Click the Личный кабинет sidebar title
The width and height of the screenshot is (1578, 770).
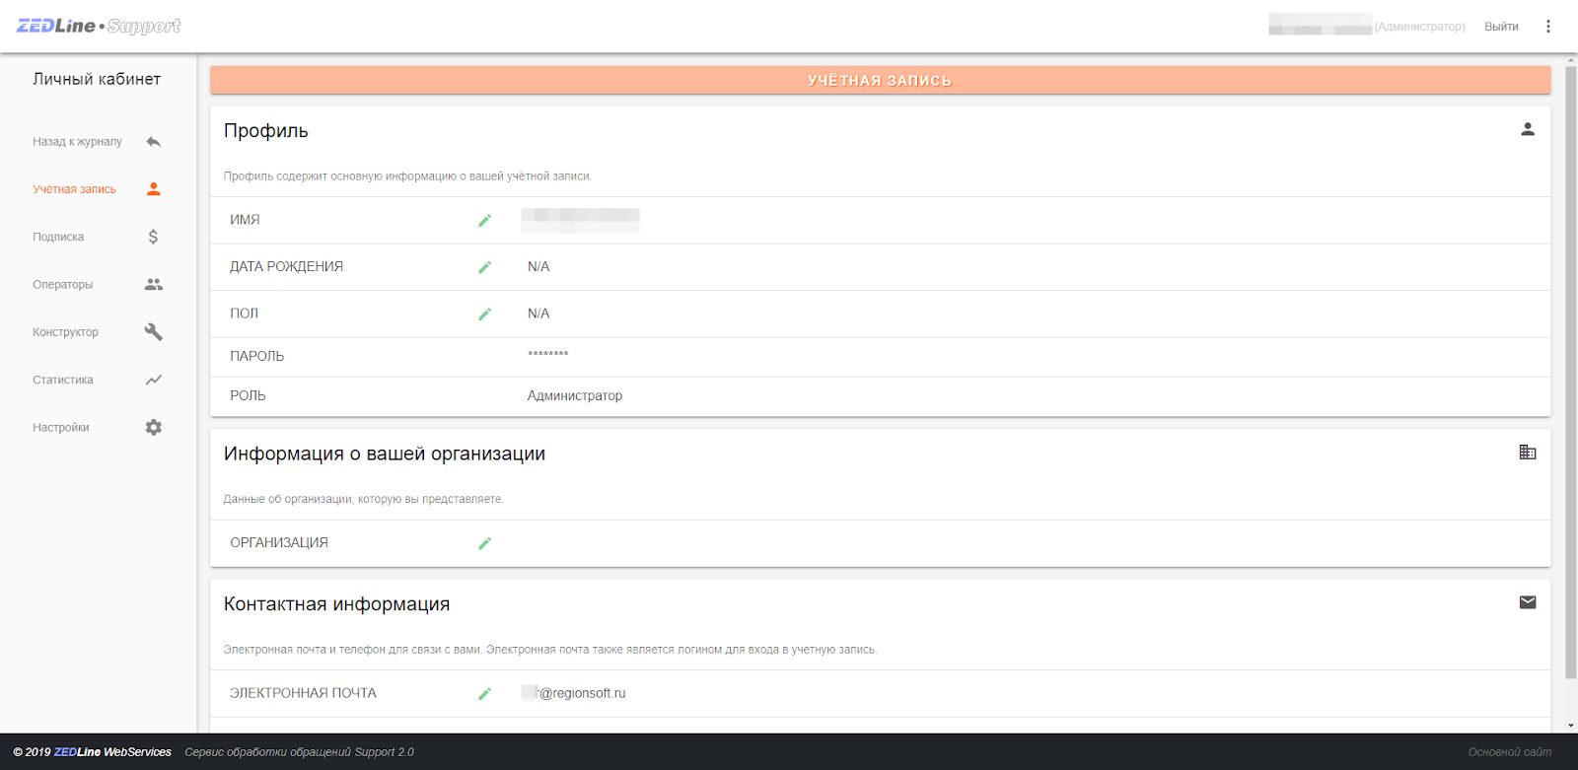(x=97, y=79)
